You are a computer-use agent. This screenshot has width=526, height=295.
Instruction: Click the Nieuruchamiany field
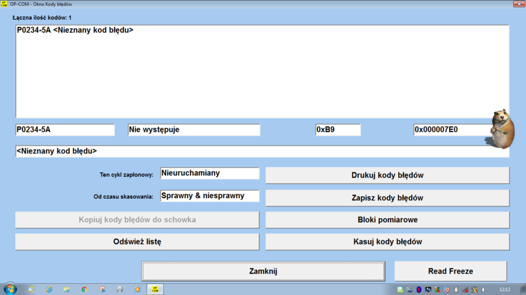[210, 174]
